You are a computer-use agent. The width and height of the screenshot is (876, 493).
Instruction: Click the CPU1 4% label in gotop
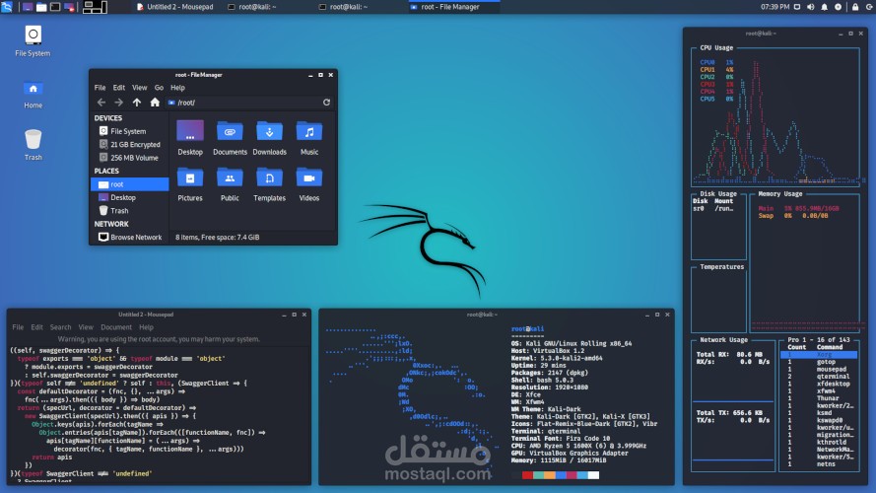click(716, 70)
